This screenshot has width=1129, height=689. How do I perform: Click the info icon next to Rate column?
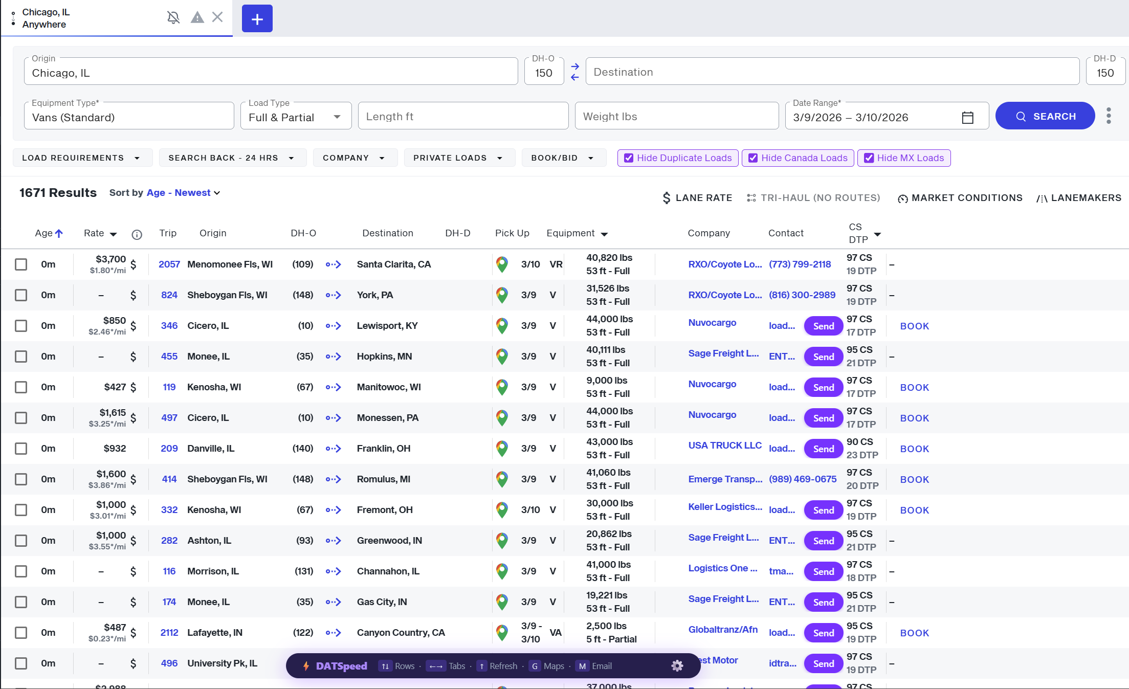click(137, 234)
